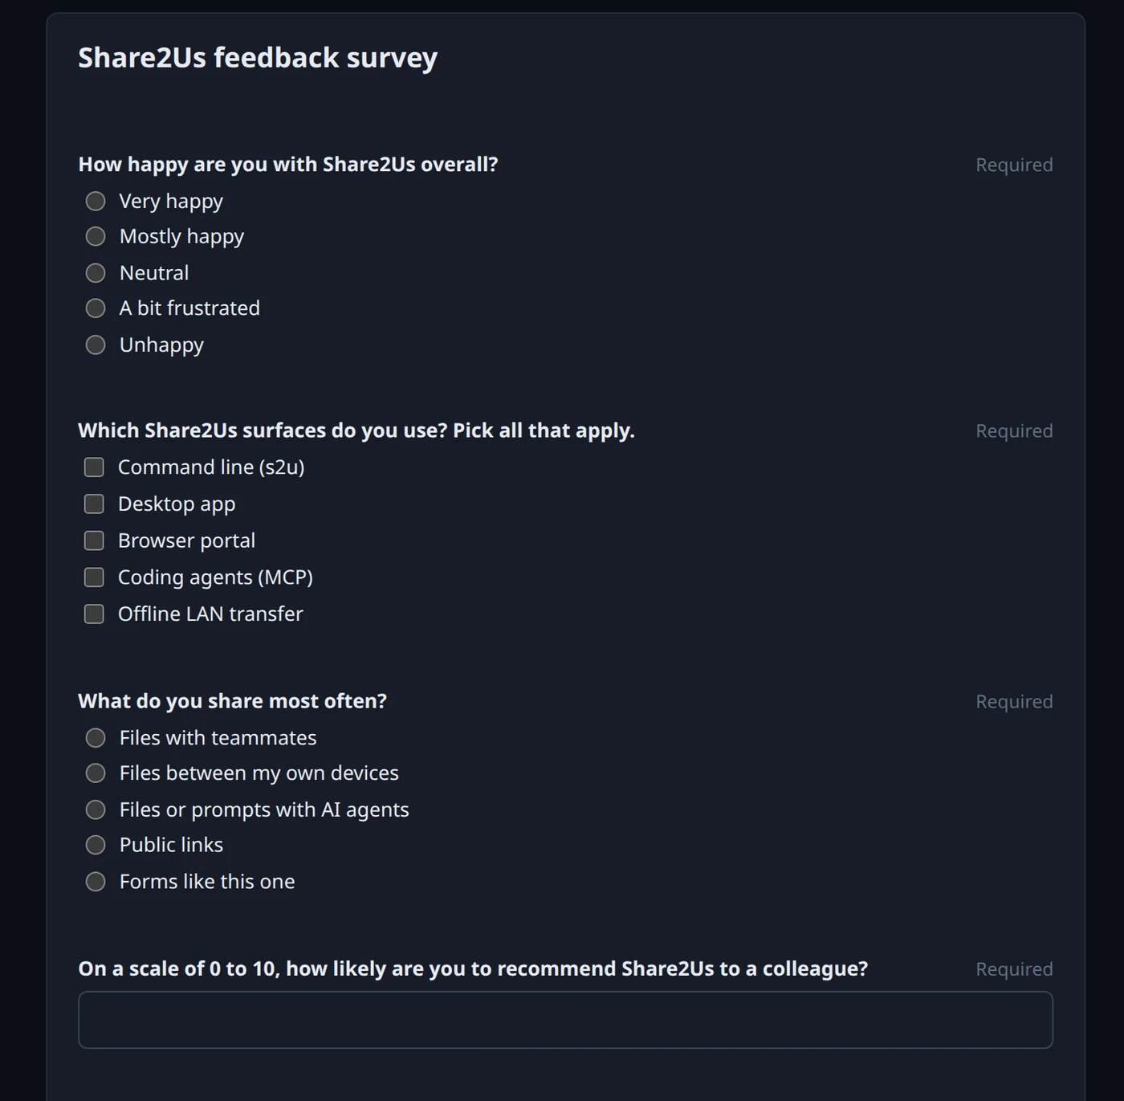
Task: Click the Share2Us feedback survey heading
Action: [x=258, y=58]
